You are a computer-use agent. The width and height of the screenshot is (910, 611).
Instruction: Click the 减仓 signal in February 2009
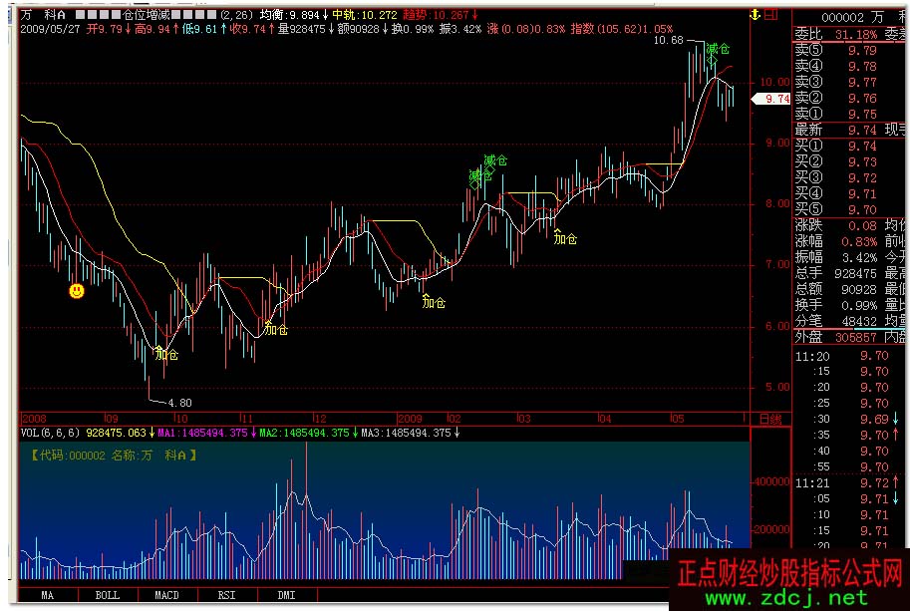coord(495,160)
